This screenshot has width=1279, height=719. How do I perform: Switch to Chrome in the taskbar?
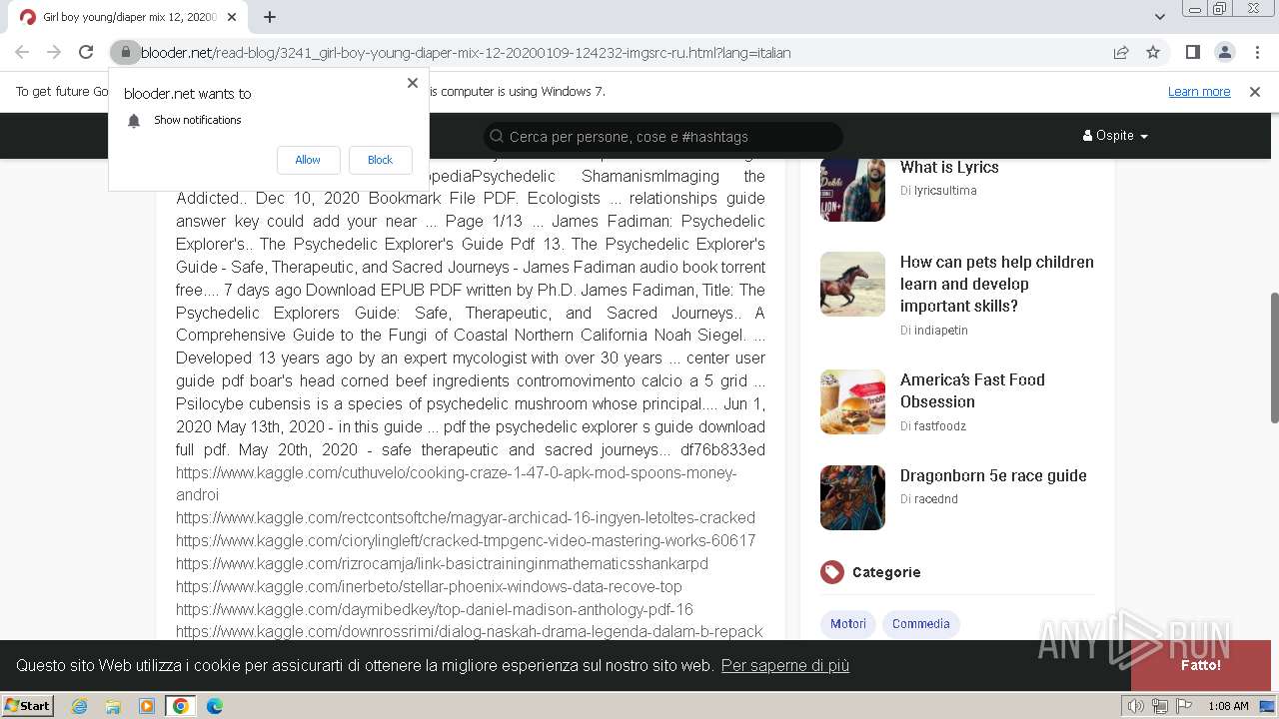click(180, 706)
